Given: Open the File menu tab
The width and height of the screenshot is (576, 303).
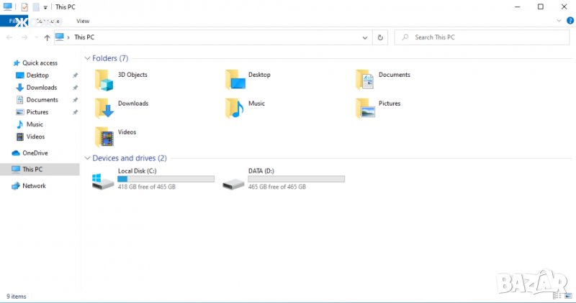Looking at the screenshot, I should pyautogui.click(x=12, y=22).
